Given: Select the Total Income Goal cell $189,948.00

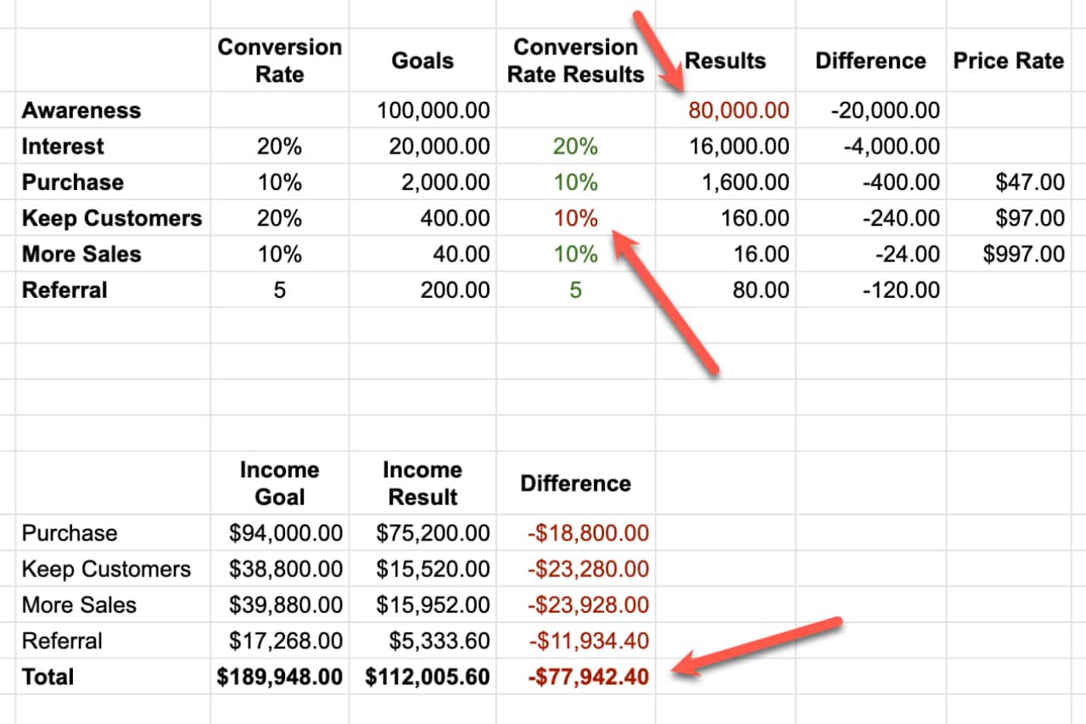Looking at the screenshot, I should (x=280, y=676).
